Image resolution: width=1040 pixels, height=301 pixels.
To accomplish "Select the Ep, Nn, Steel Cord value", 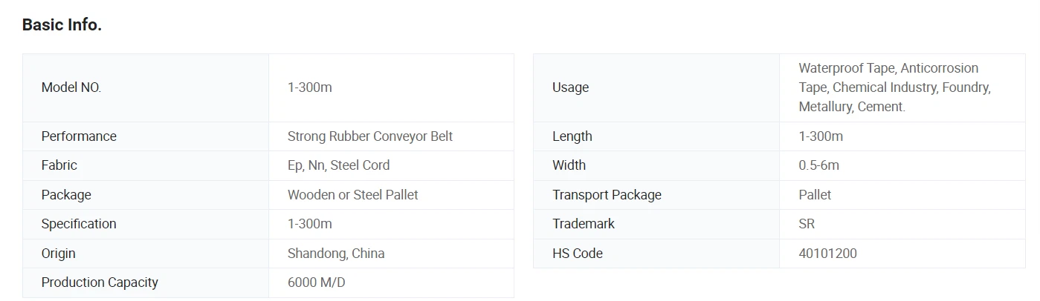I will point(338,165).
